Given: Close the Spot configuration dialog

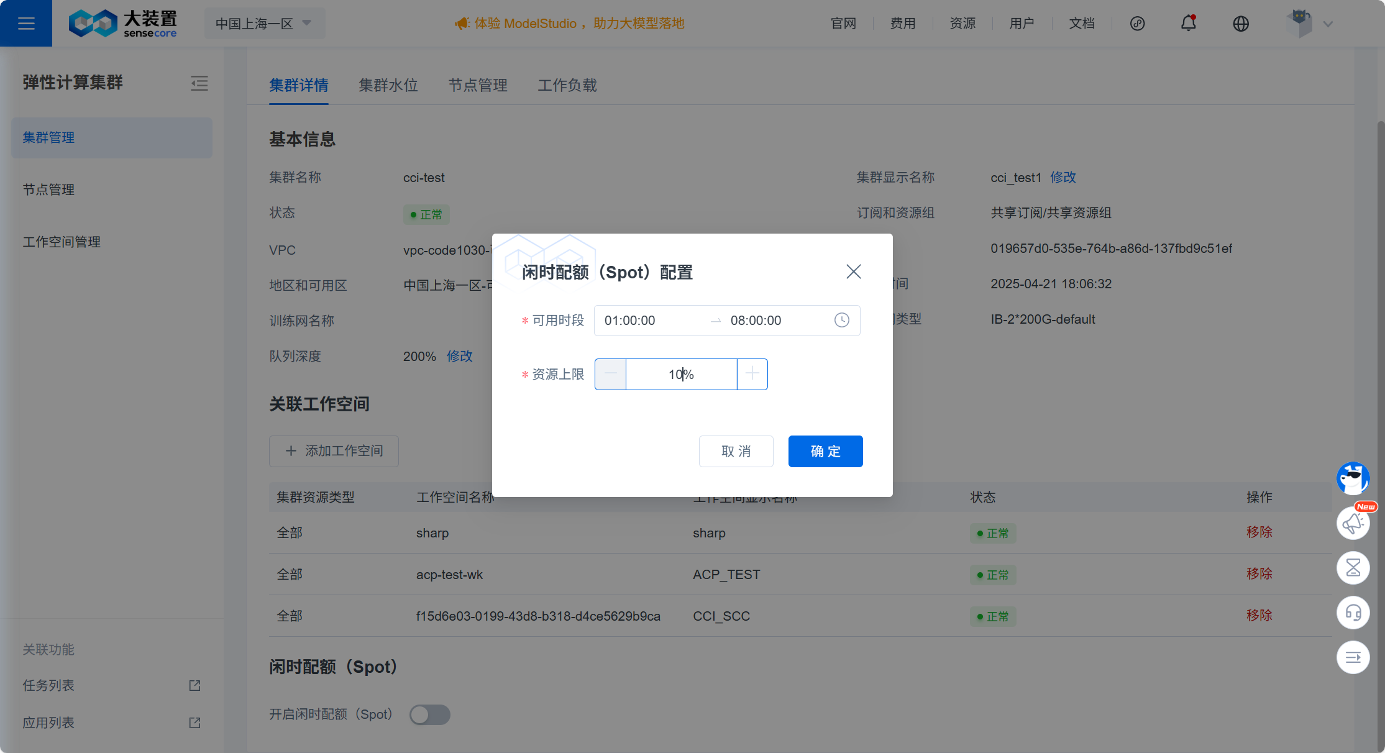Looking at the screenshot, I should pyautogui.click(x=853, y=272).
